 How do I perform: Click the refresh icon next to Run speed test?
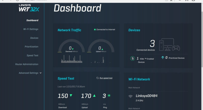pos(97,78)
